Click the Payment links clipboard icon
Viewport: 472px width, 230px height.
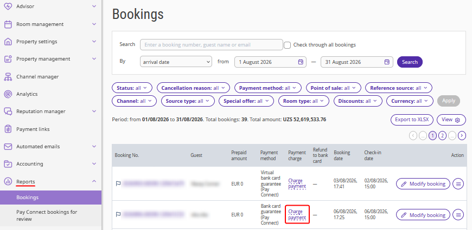(8, 129)
